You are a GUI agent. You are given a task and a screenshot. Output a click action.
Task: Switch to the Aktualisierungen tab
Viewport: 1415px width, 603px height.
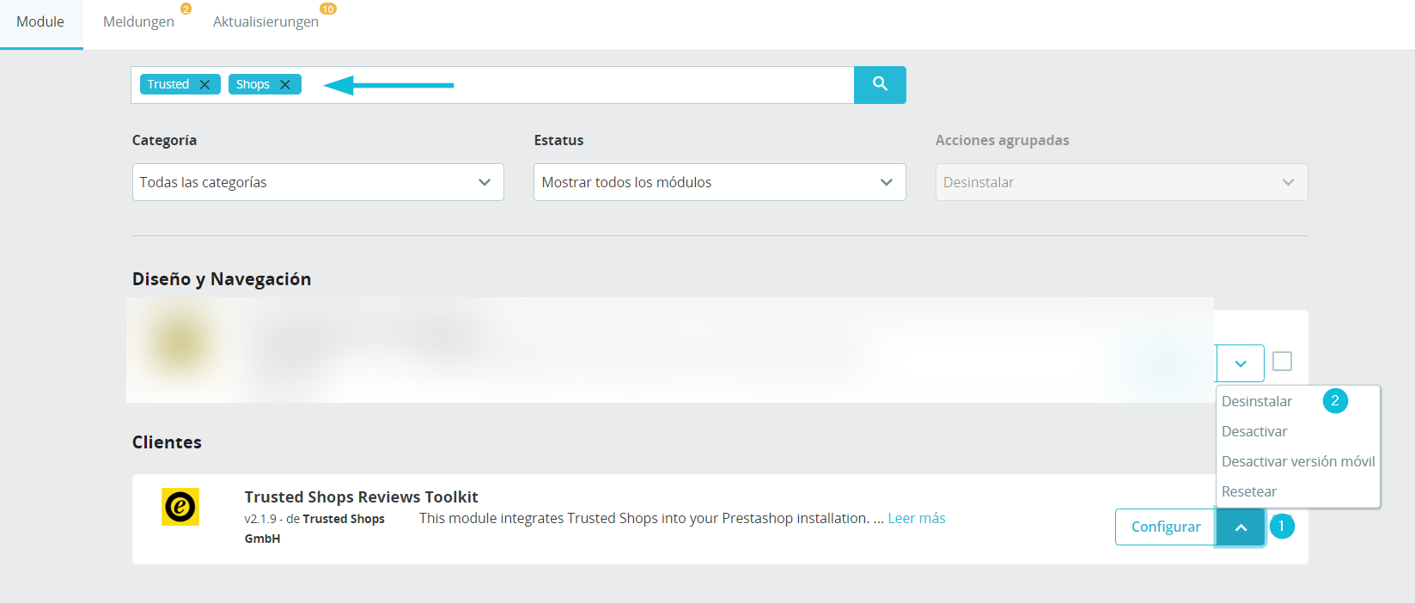point(265,22)
